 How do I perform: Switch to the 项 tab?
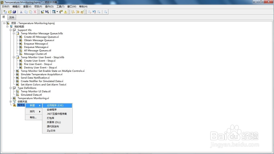[x=4, y=17]
